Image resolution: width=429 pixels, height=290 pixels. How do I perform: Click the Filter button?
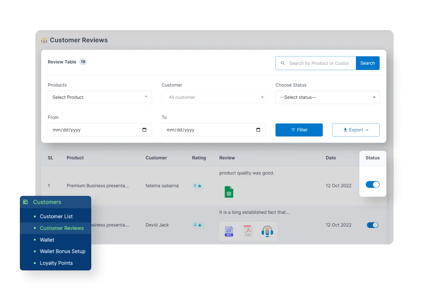pos(299,130)
